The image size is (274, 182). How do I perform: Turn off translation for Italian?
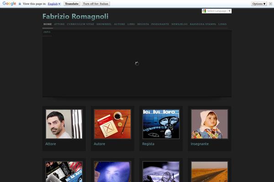pyautogui.click(x=96, y=4)
